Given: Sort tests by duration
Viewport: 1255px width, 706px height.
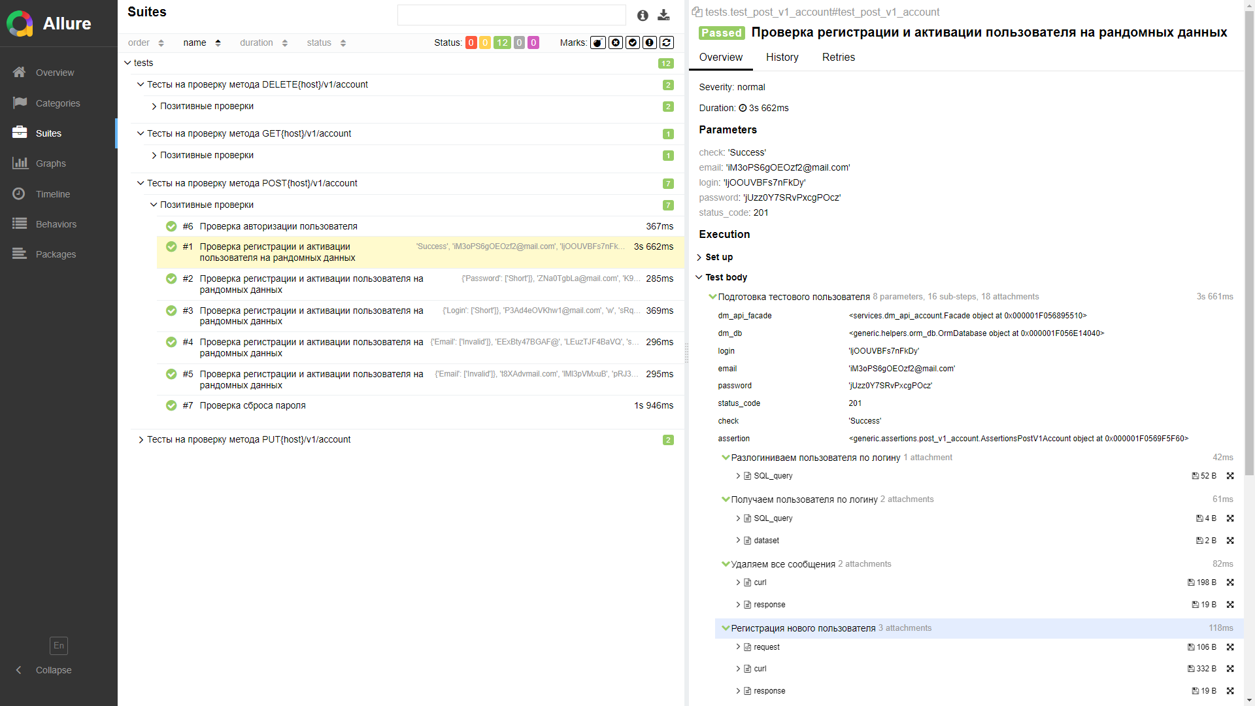Looking at the screenshot, I should (x=263, y=42).
